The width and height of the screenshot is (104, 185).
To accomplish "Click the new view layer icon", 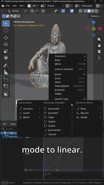I will [97, 6].
